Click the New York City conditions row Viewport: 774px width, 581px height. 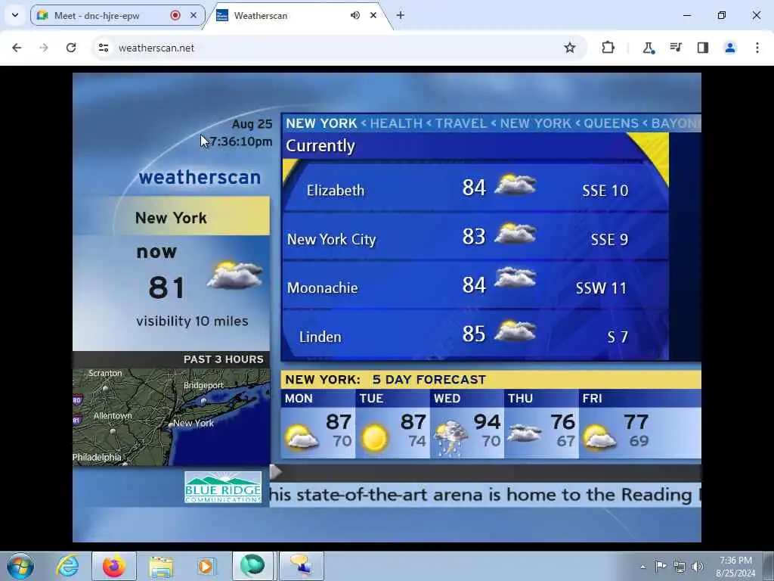(x=475, y=237)
